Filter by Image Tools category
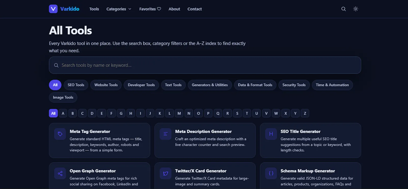Viewport: 408px width, 189px height. coord(63,97)
